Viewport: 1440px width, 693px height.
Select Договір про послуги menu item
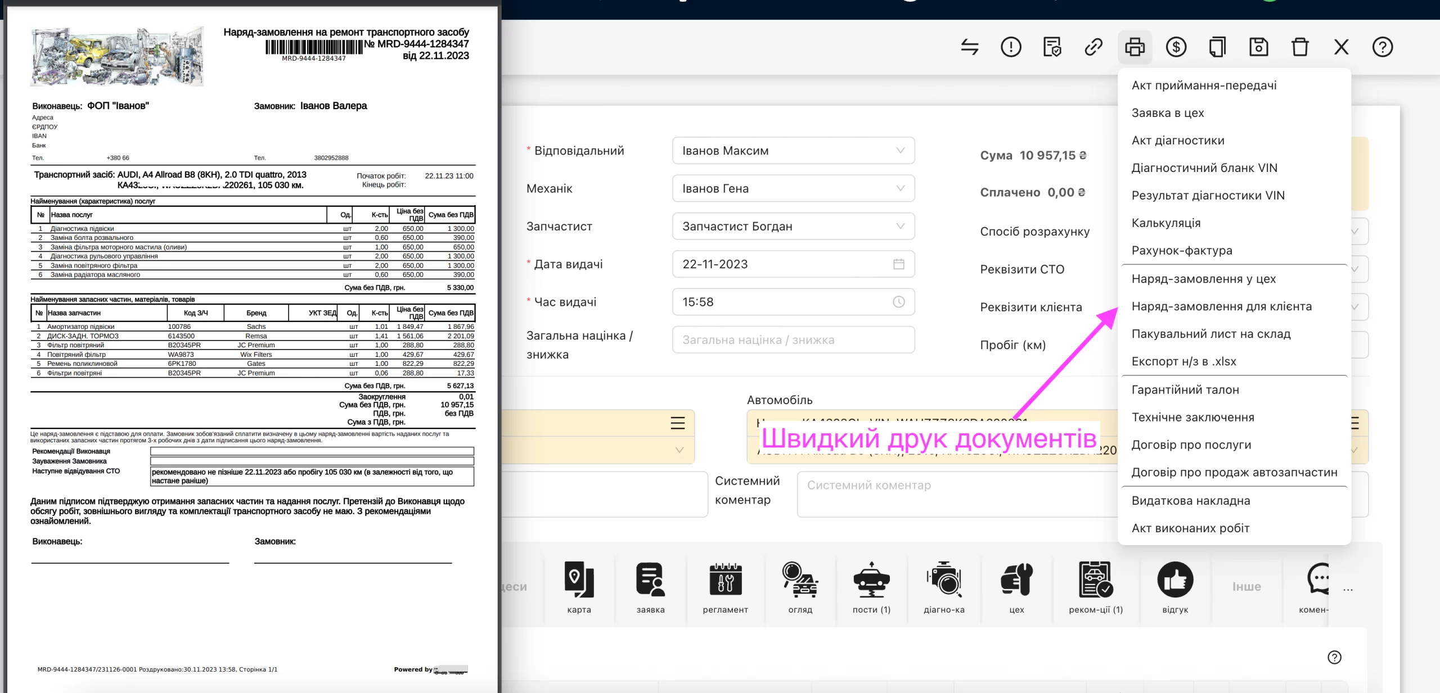pos(1234,445)
